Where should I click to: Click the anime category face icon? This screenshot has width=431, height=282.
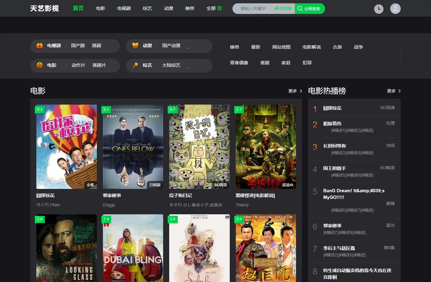tap(135, 45)
